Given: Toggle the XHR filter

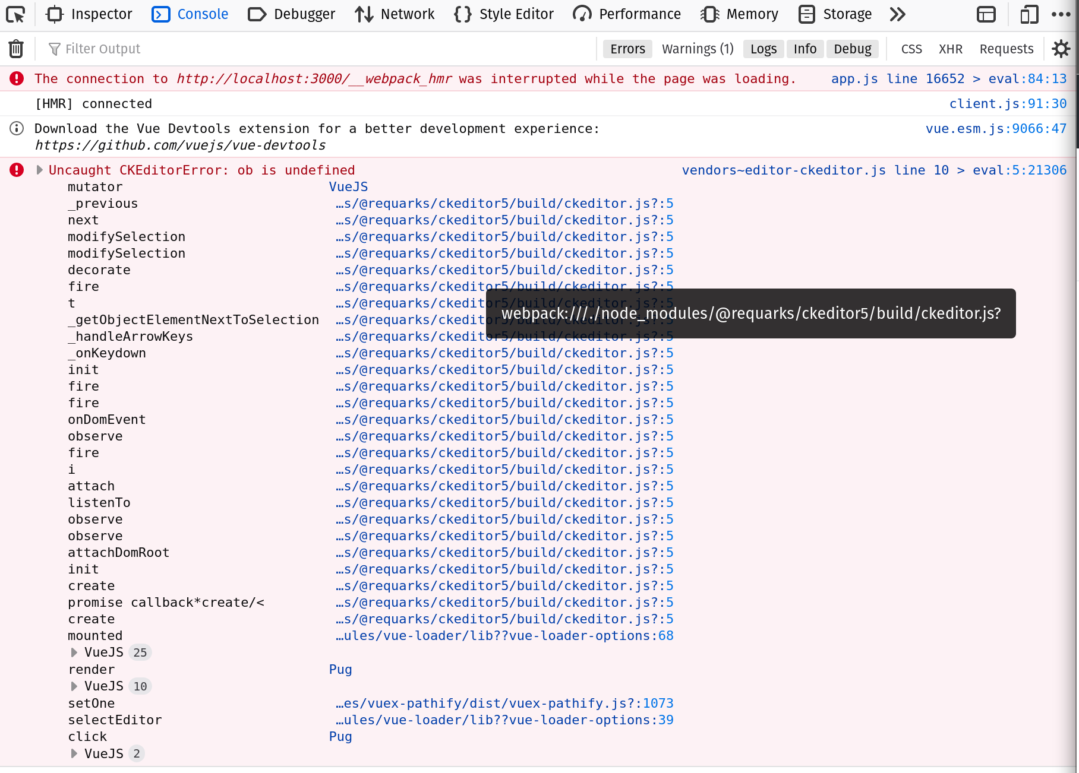Looking at the screenshot, I should tap(951, 49).
